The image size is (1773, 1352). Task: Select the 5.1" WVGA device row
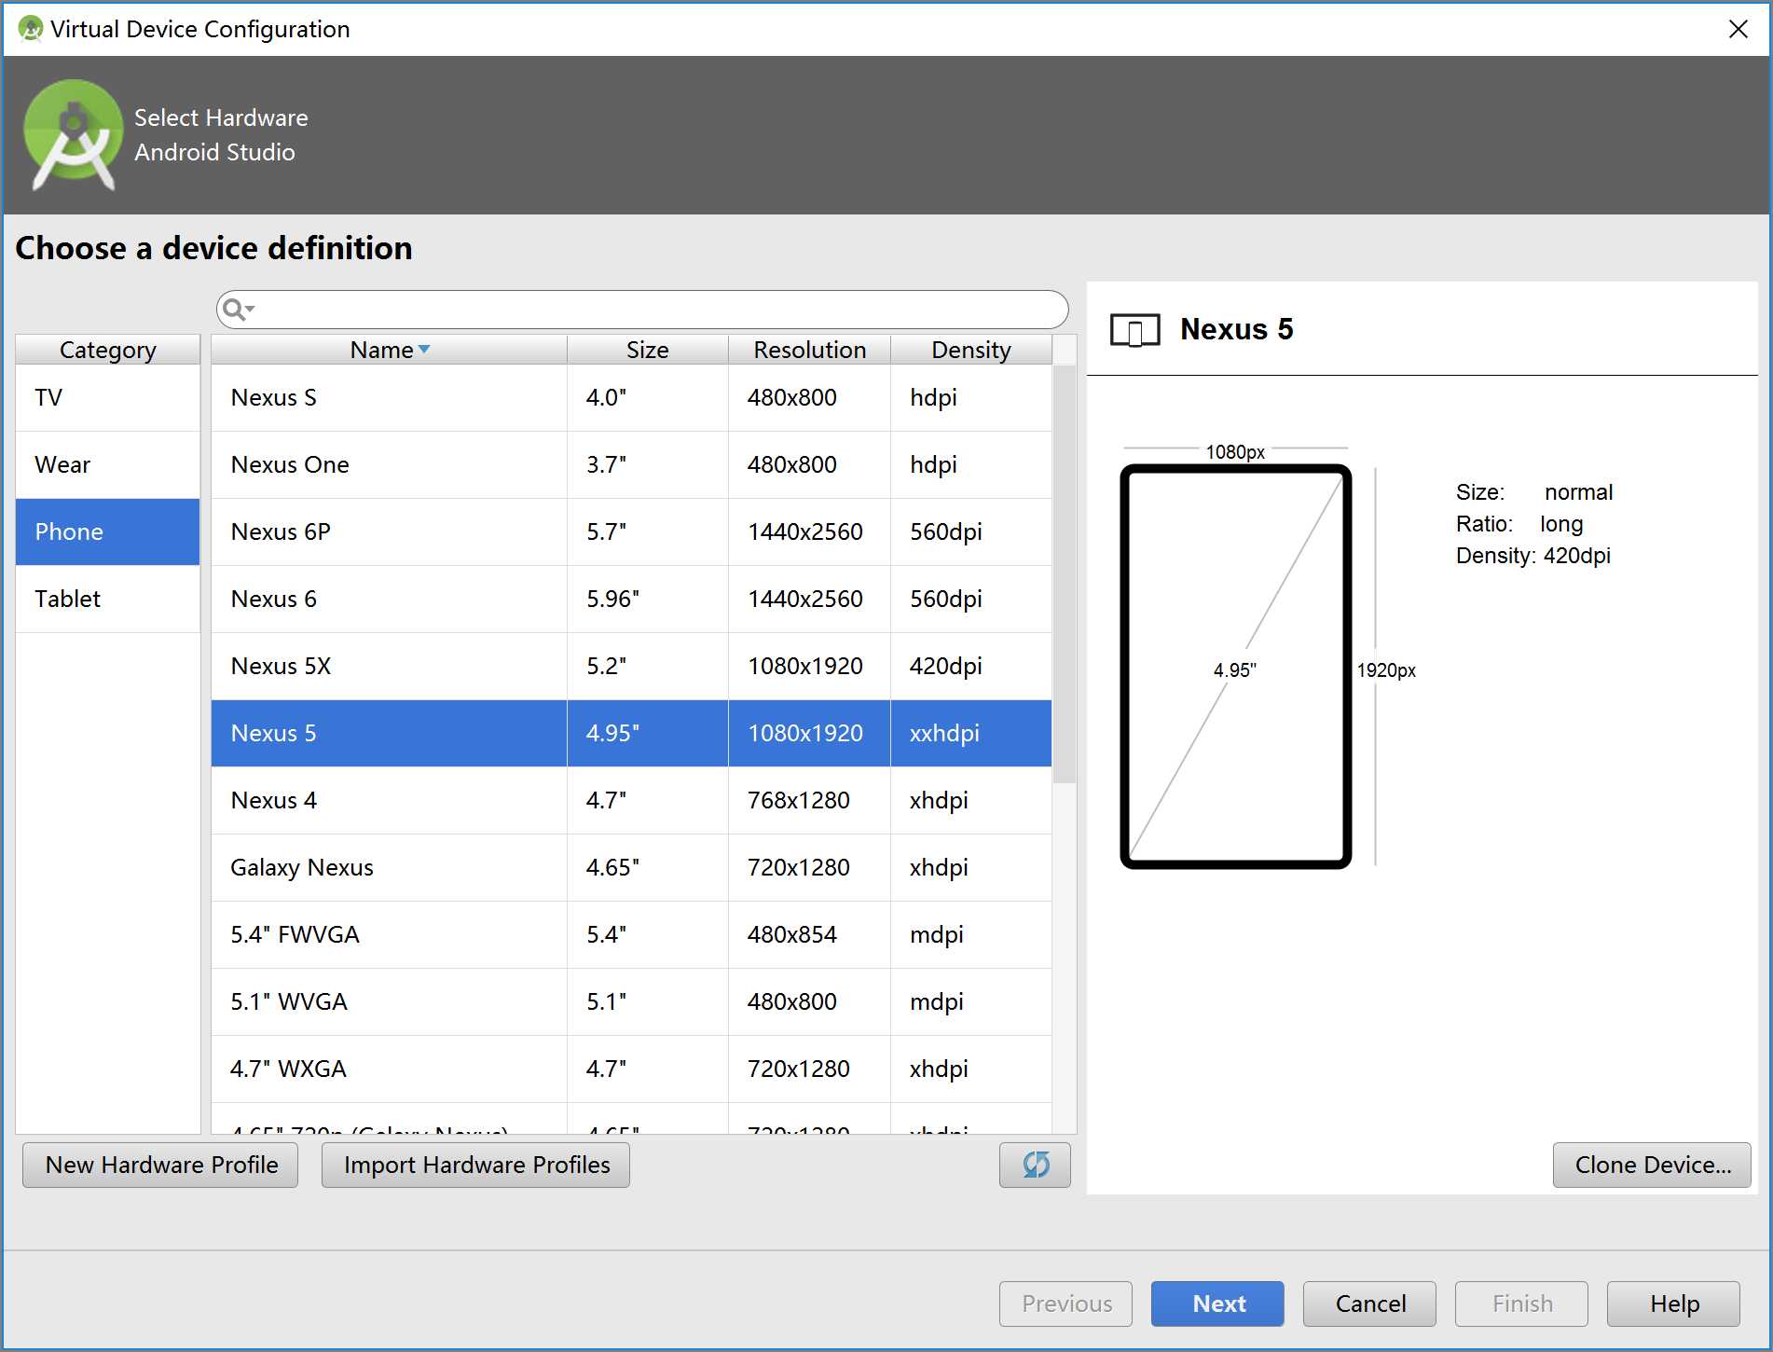631,1001
